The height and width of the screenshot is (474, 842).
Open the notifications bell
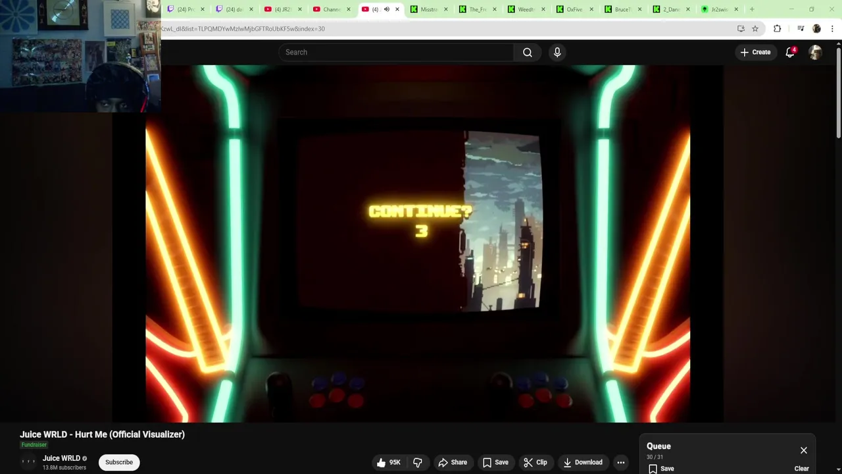pyautogui.click(x=790, y=52)
